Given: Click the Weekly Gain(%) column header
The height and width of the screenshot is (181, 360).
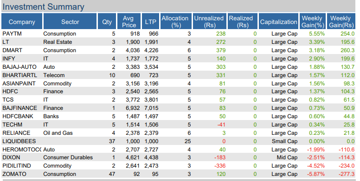Looking at the screenshot, I should (313, 21).
